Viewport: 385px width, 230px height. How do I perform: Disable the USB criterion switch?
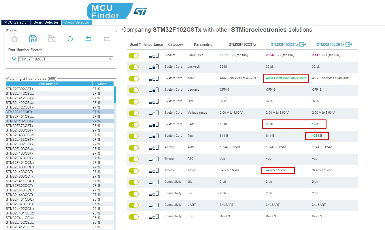point(134,217)
